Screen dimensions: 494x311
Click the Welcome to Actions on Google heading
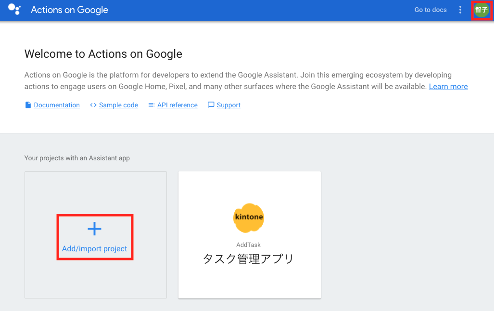point(103,54)
